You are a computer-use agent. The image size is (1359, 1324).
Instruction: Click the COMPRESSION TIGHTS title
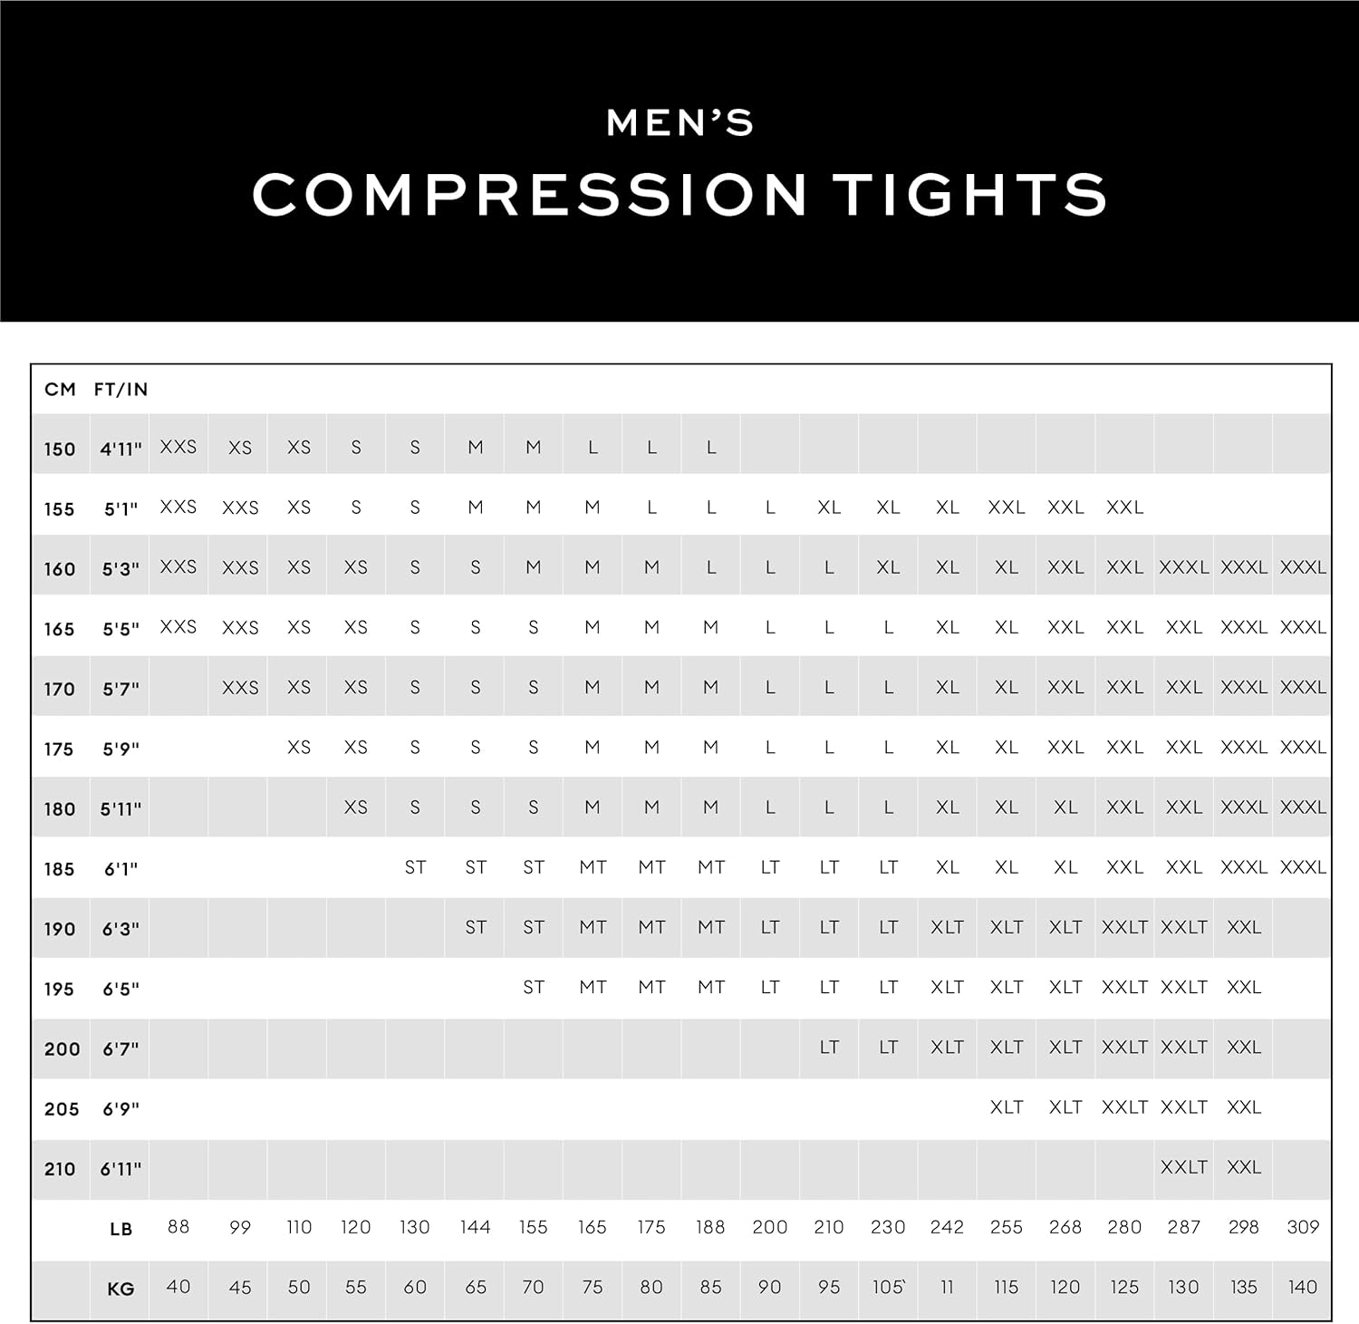coord(679,195)
